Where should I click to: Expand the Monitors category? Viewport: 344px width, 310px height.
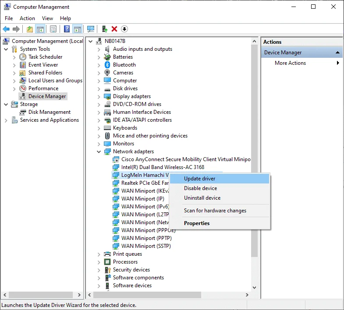point(99,144)
